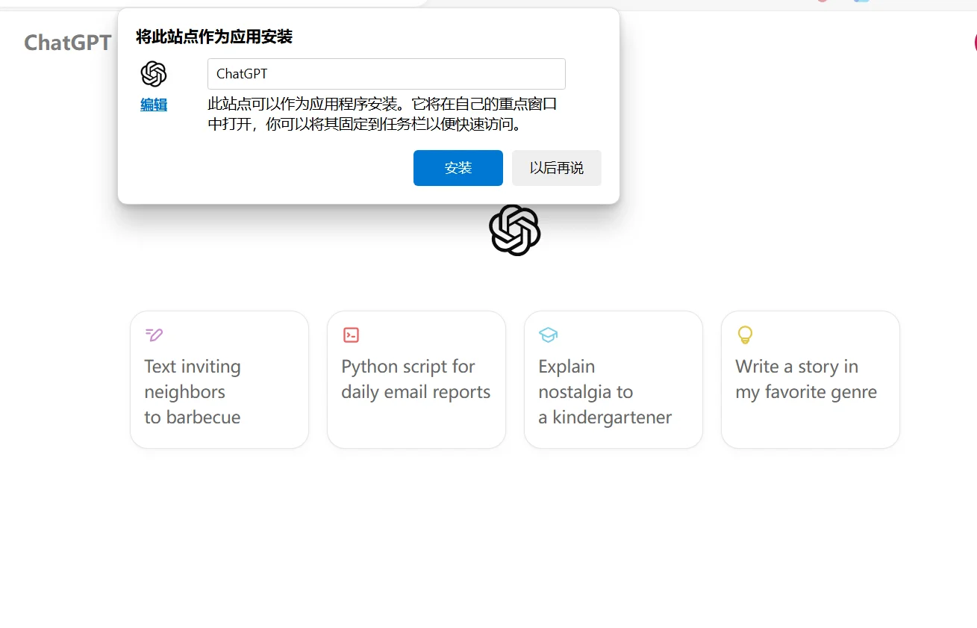This screenshot has width=977, height=628.
Task: Dismiss the dialog with 以后再说
Action: coord(556,167)
